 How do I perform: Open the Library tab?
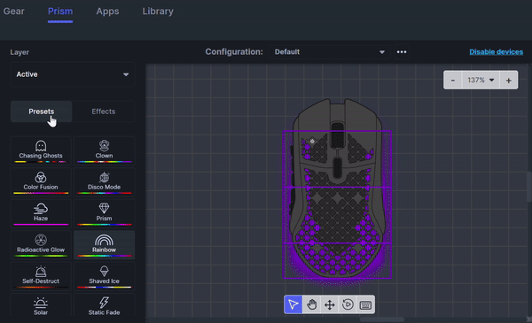pyautogui.click(x=158, y=12)
